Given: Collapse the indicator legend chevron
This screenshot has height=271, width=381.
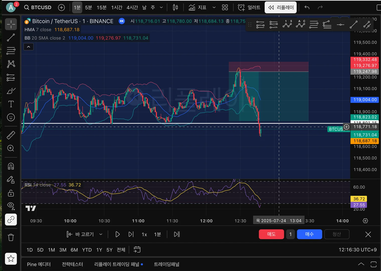Looking at the screenshot, I should tap(29, 47).
